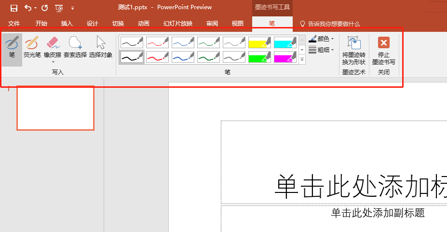
Task: Switch to the 开始 tab
Action: pyautogui.click(x=41, y=23)
